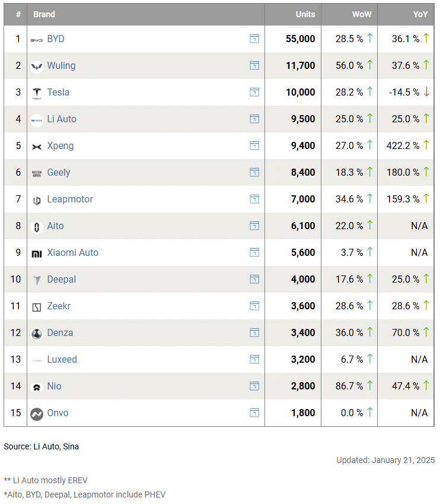
Task: Follow the Denza brand link
Action: 60,332
